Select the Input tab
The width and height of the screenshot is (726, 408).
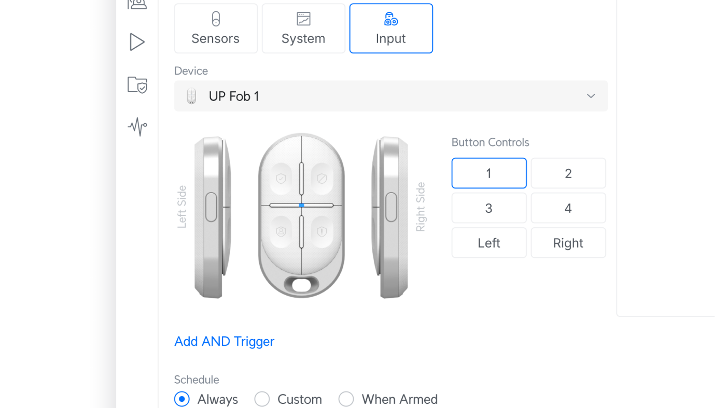pos(391,28)
